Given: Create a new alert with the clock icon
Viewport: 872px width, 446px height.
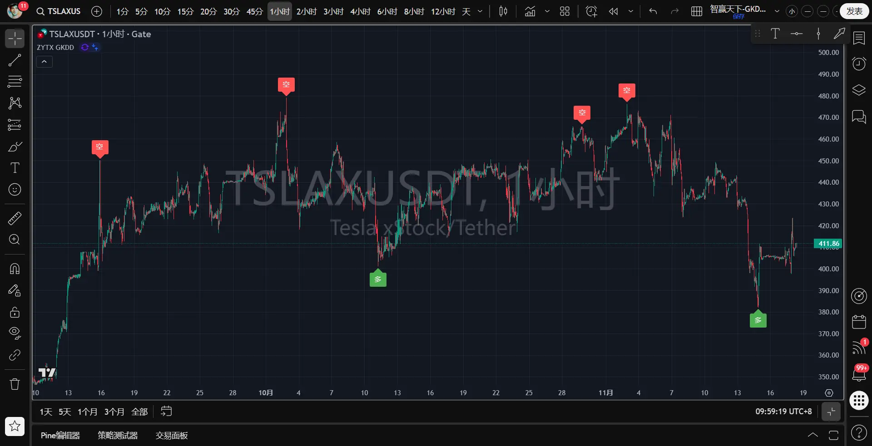Looking at the screenshot, I should point(591,11).
